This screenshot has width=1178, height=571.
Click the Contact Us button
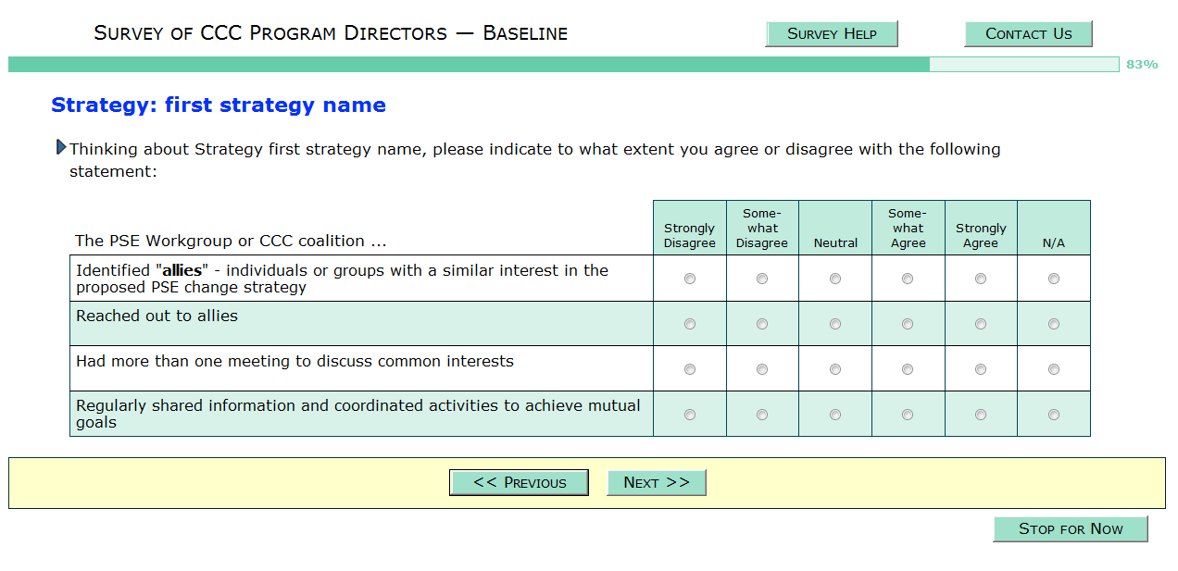click(1028, 34)
